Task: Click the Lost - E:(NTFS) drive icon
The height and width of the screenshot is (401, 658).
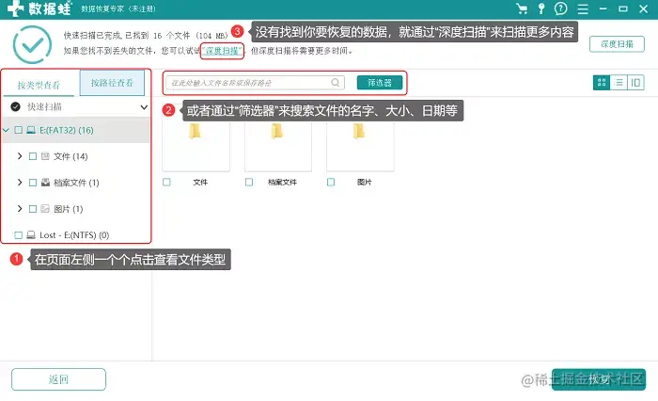Action: coord(31,234)
